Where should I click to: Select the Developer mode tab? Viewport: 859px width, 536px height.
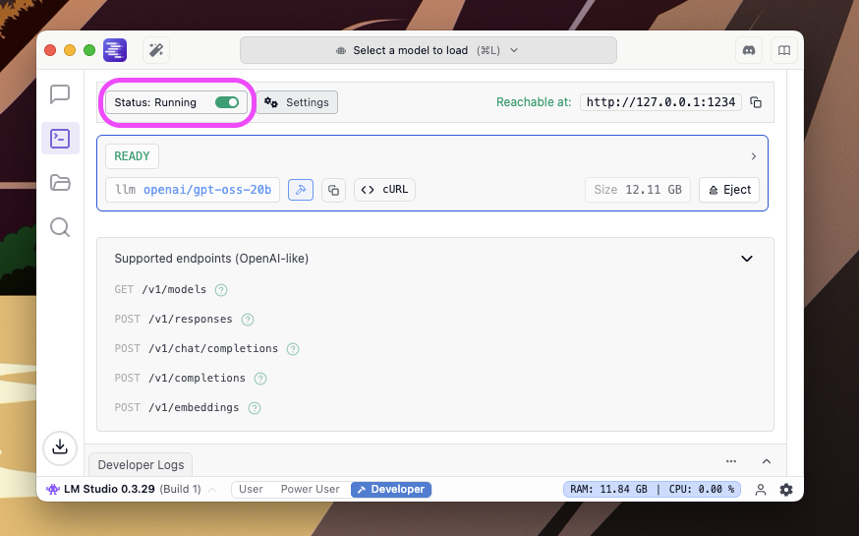390,490
